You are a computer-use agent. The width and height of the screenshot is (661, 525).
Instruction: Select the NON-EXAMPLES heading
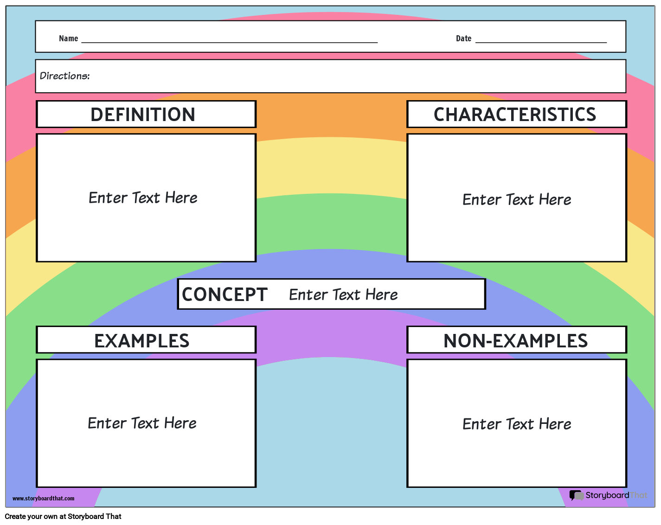coord(515,341)
